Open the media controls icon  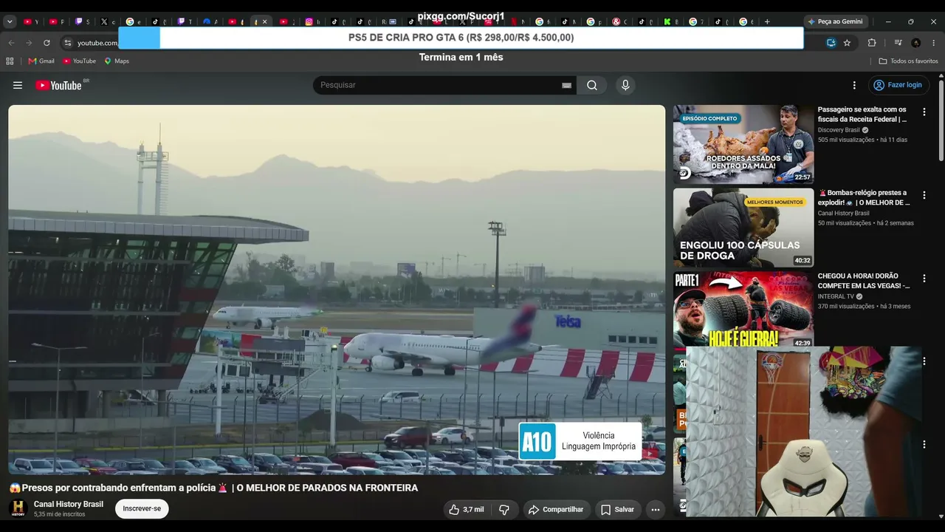[898, 43]
